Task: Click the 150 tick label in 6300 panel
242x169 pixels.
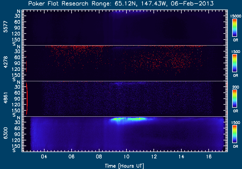Action: pyautogui.click(x=16, y=146)
